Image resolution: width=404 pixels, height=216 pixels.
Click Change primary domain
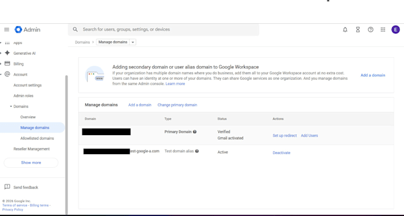177,105
